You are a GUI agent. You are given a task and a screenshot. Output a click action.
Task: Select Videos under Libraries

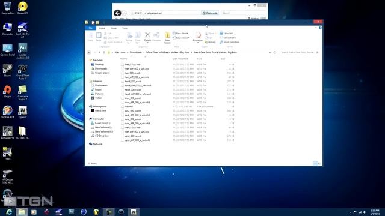pos(97,98)
